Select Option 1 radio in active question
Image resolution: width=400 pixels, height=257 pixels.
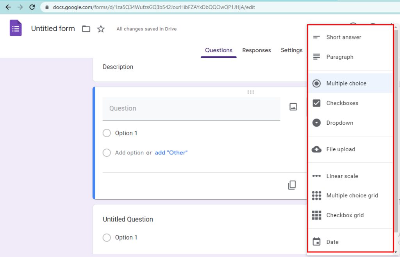click(107, 133)
